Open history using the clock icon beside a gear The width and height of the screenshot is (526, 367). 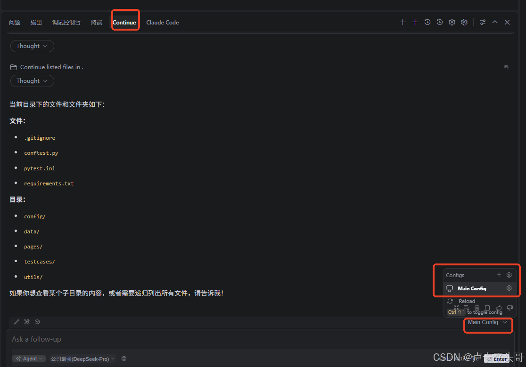click(x=439, y=22)
